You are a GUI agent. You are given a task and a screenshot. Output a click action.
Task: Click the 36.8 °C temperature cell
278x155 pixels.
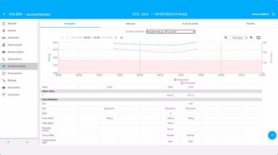click(x=170, y=95)
